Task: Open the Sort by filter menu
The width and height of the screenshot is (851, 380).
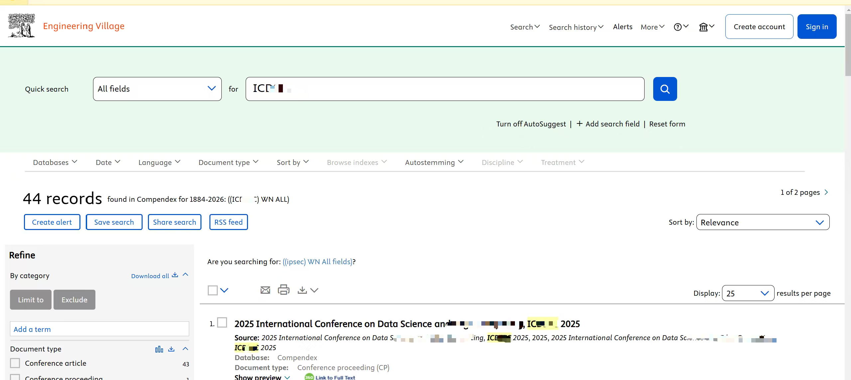Action: click(293, 162)
